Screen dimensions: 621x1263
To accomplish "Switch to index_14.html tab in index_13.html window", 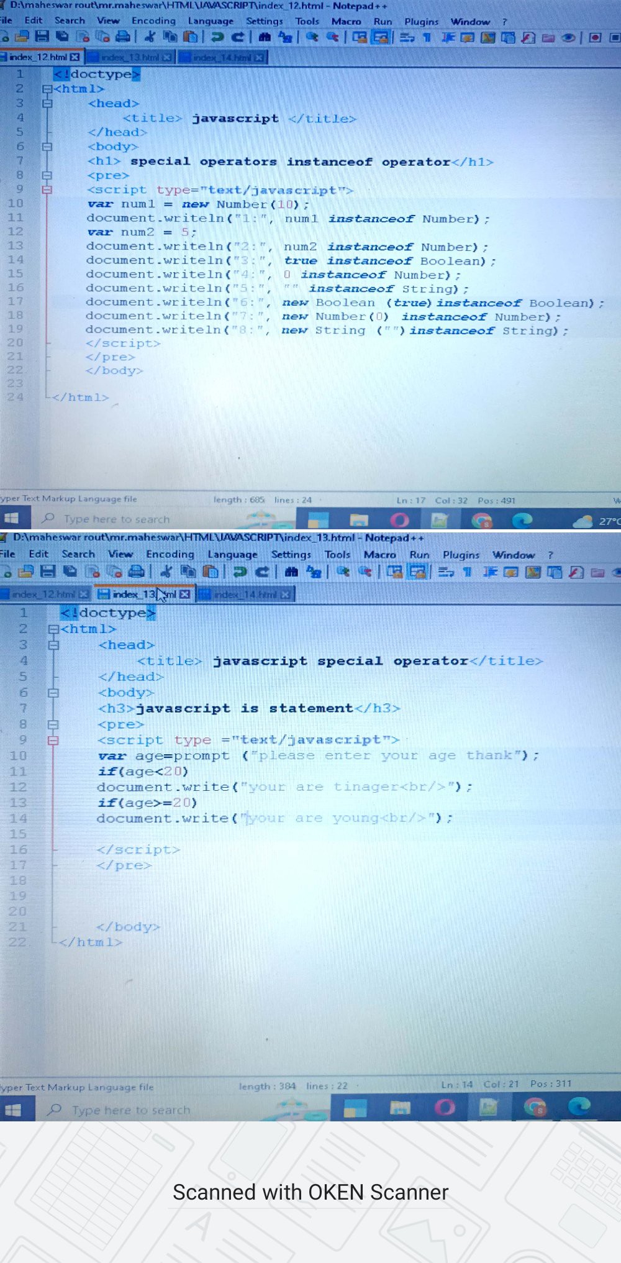I will [245, 595].
